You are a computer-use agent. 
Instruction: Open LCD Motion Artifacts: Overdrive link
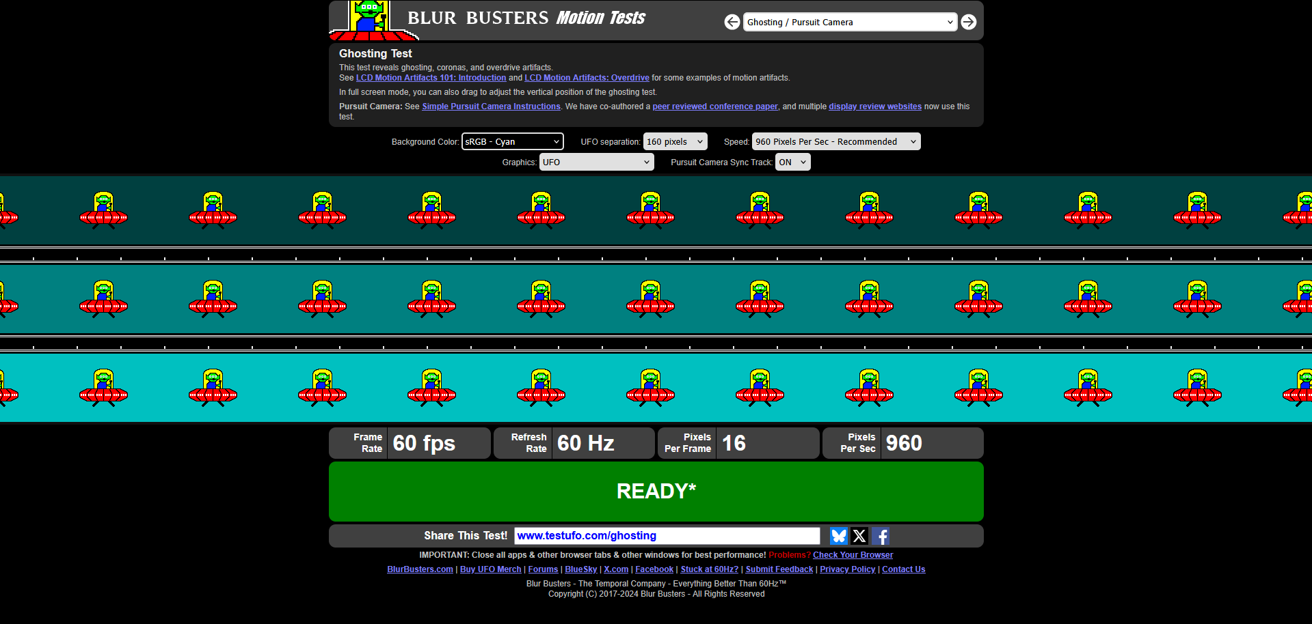coord(587,78)
